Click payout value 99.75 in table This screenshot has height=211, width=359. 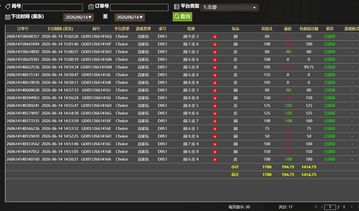coord(288,67)
